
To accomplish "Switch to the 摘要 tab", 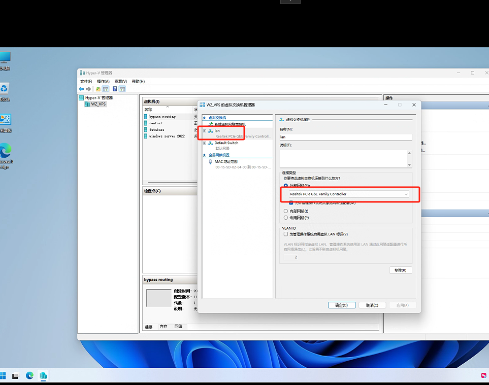I will tap(149, 327).
